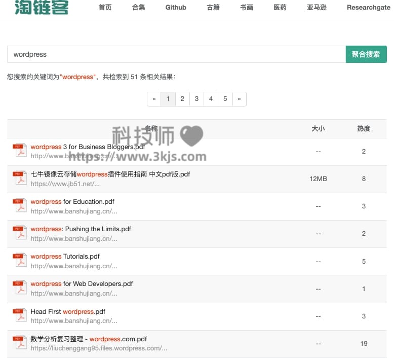Open the Researchgate navigation item
Screen dimensions: 394x358
pos(369,8)
